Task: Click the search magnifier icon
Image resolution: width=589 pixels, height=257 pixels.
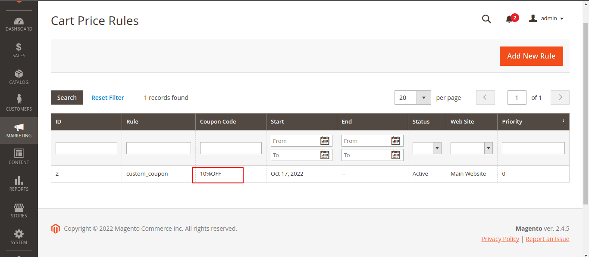Action: [486, 19]
